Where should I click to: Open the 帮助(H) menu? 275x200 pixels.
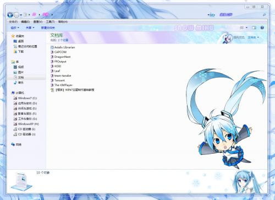[x=63, y=21]
